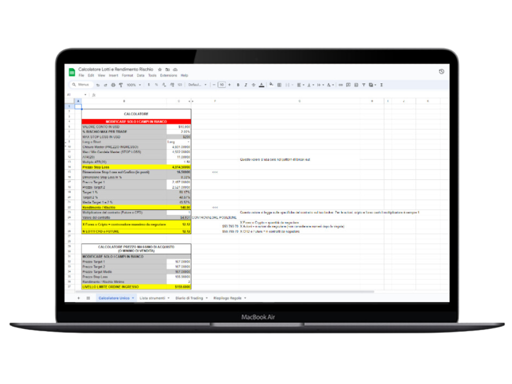
Task: Click the merge cells icon
Action: (287, 85)
